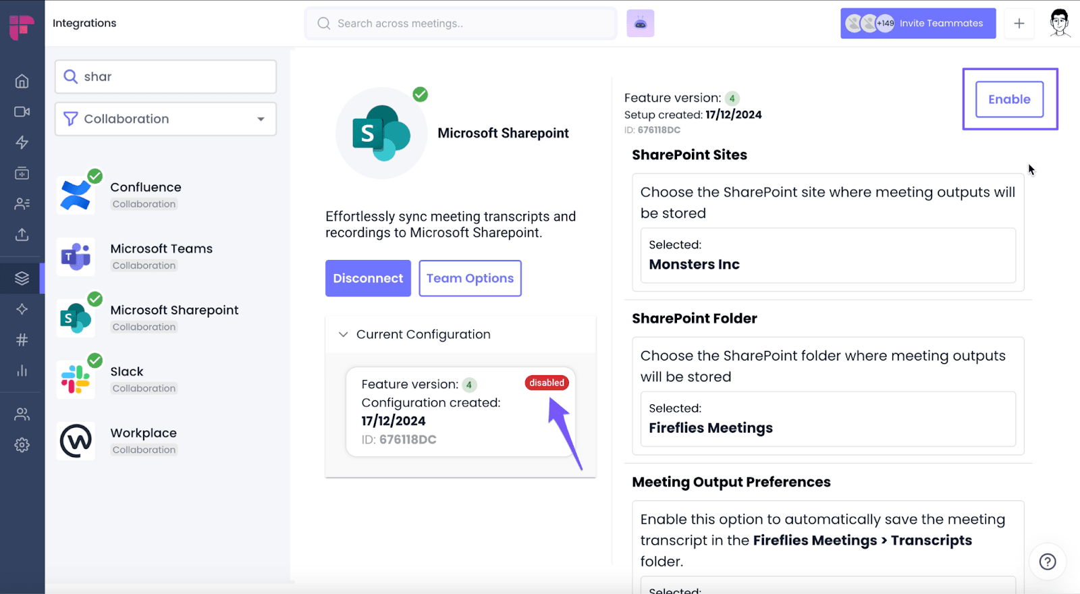
Task: Click the Slack integration logo
Action: [76, 379]
